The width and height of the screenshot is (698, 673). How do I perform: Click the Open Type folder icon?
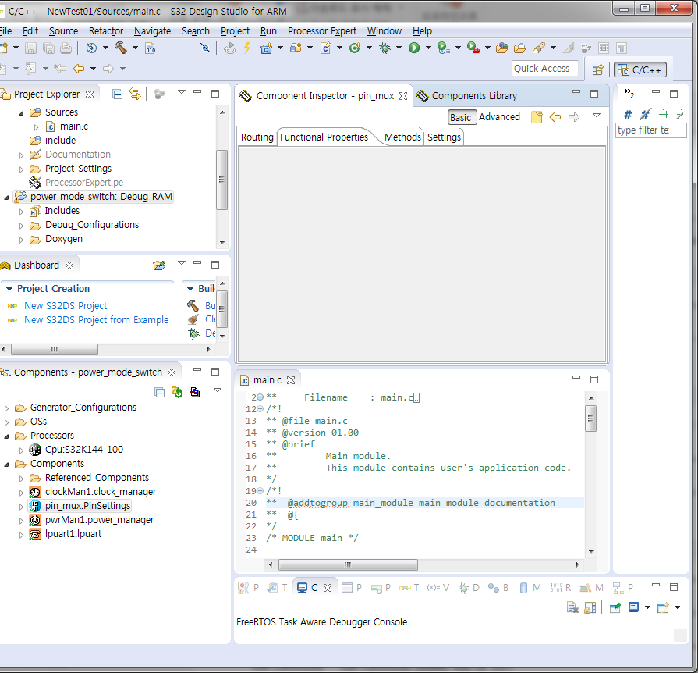(x=501, y=48)
